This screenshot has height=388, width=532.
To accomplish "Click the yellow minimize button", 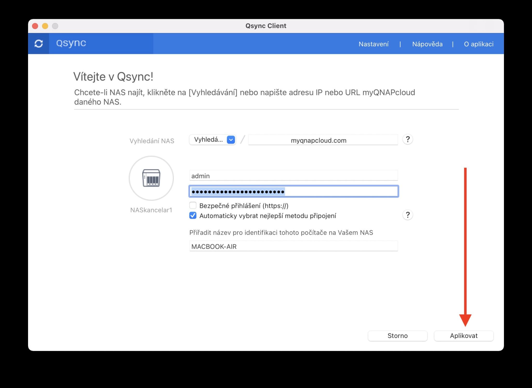I will (x=45, y=26).
